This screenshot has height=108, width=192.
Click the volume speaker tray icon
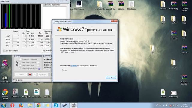click(x=167, y=105)
